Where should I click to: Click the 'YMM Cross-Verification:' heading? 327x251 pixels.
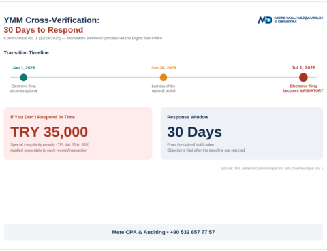tap(52, 20)
